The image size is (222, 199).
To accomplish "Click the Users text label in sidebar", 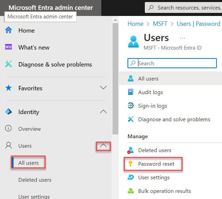I will [25, 146].
